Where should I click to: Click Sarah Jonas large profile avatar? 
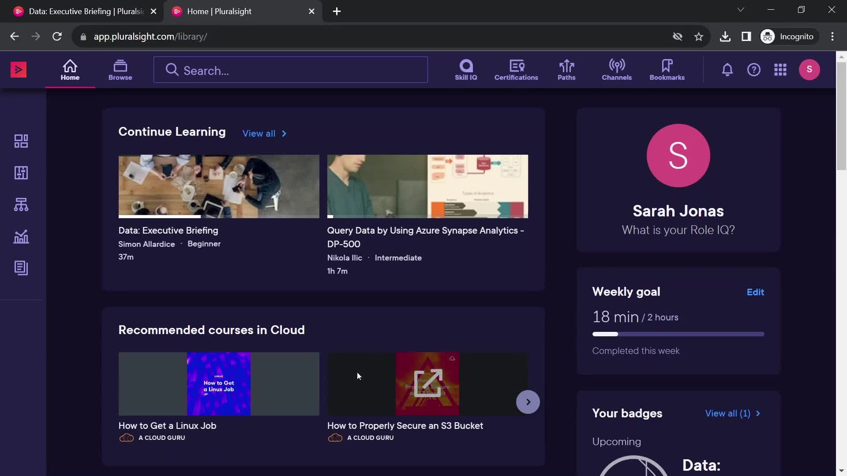click(x=678, y=156)
